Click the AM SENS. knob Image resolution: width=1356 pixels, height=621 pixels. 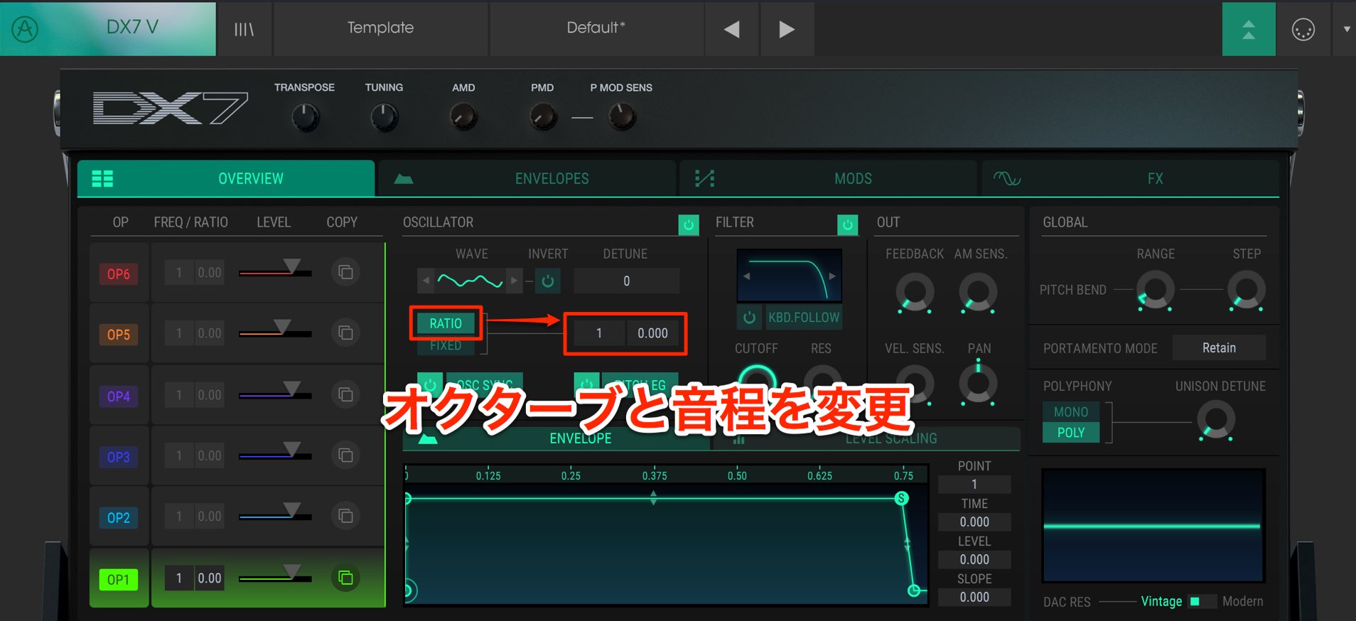[x=978, y=292]
